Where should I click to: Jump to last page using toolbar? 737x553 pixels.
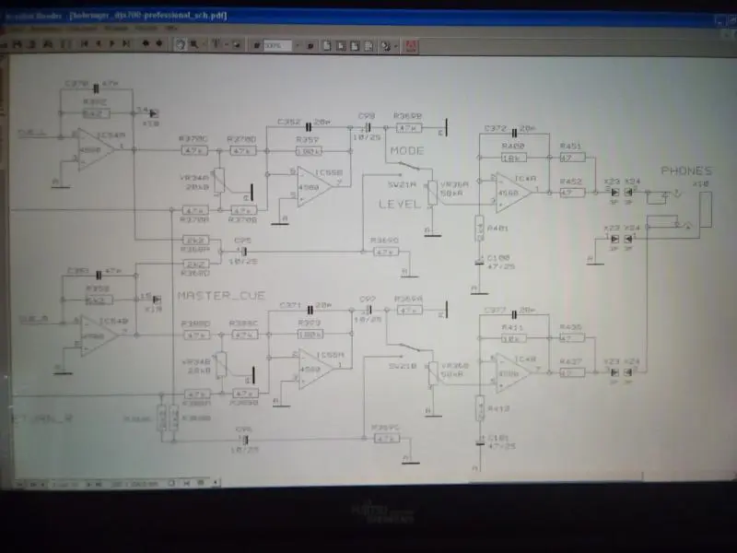[x=126, y=44]
